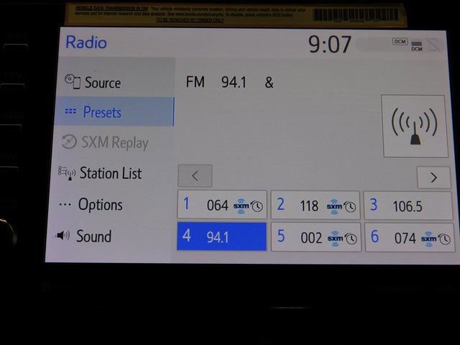Go to the next preset page
Screen dimensions: 460x345
433,177
